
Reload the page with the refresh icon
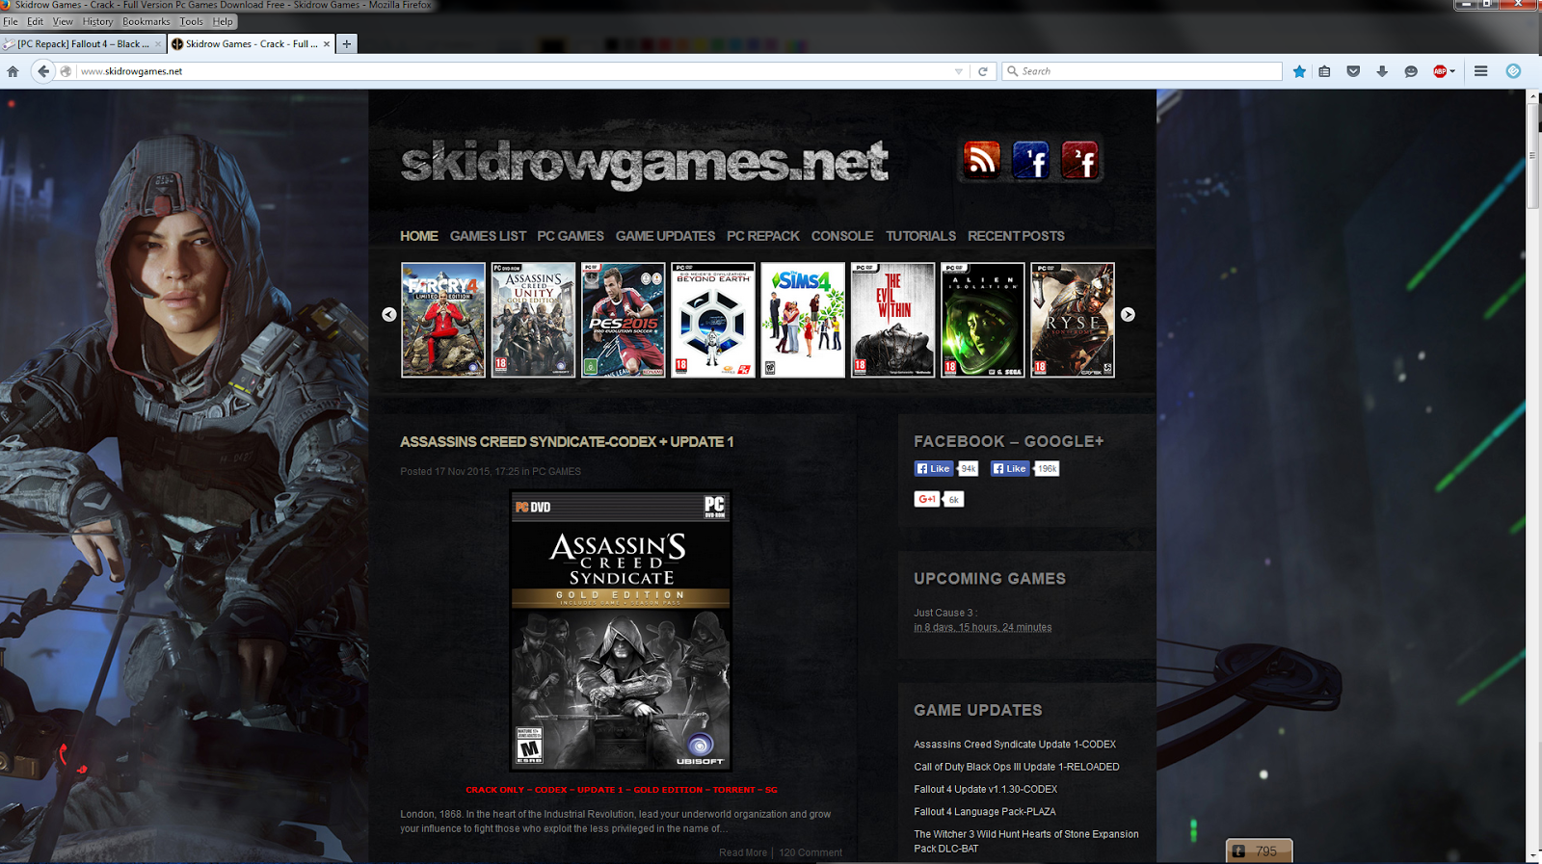point(983,71)
